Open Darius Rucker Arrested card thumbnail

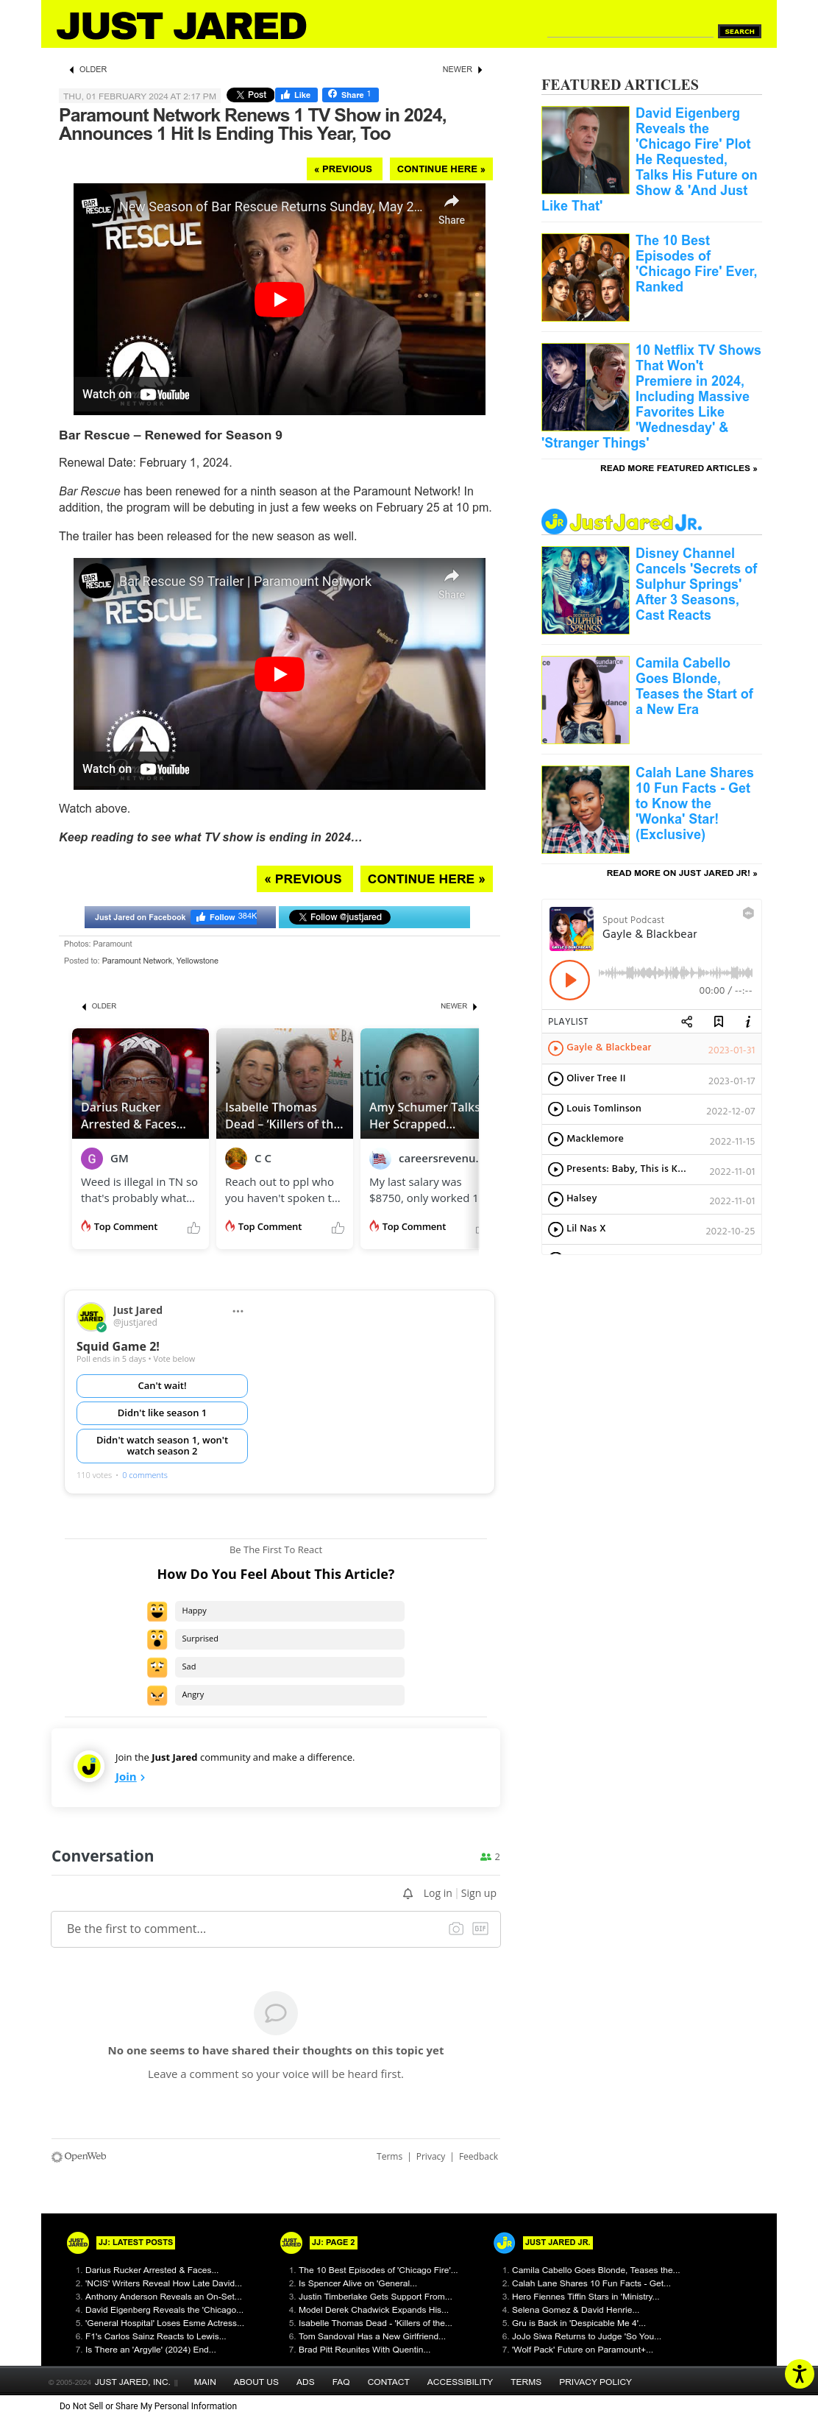(140, 1083)
